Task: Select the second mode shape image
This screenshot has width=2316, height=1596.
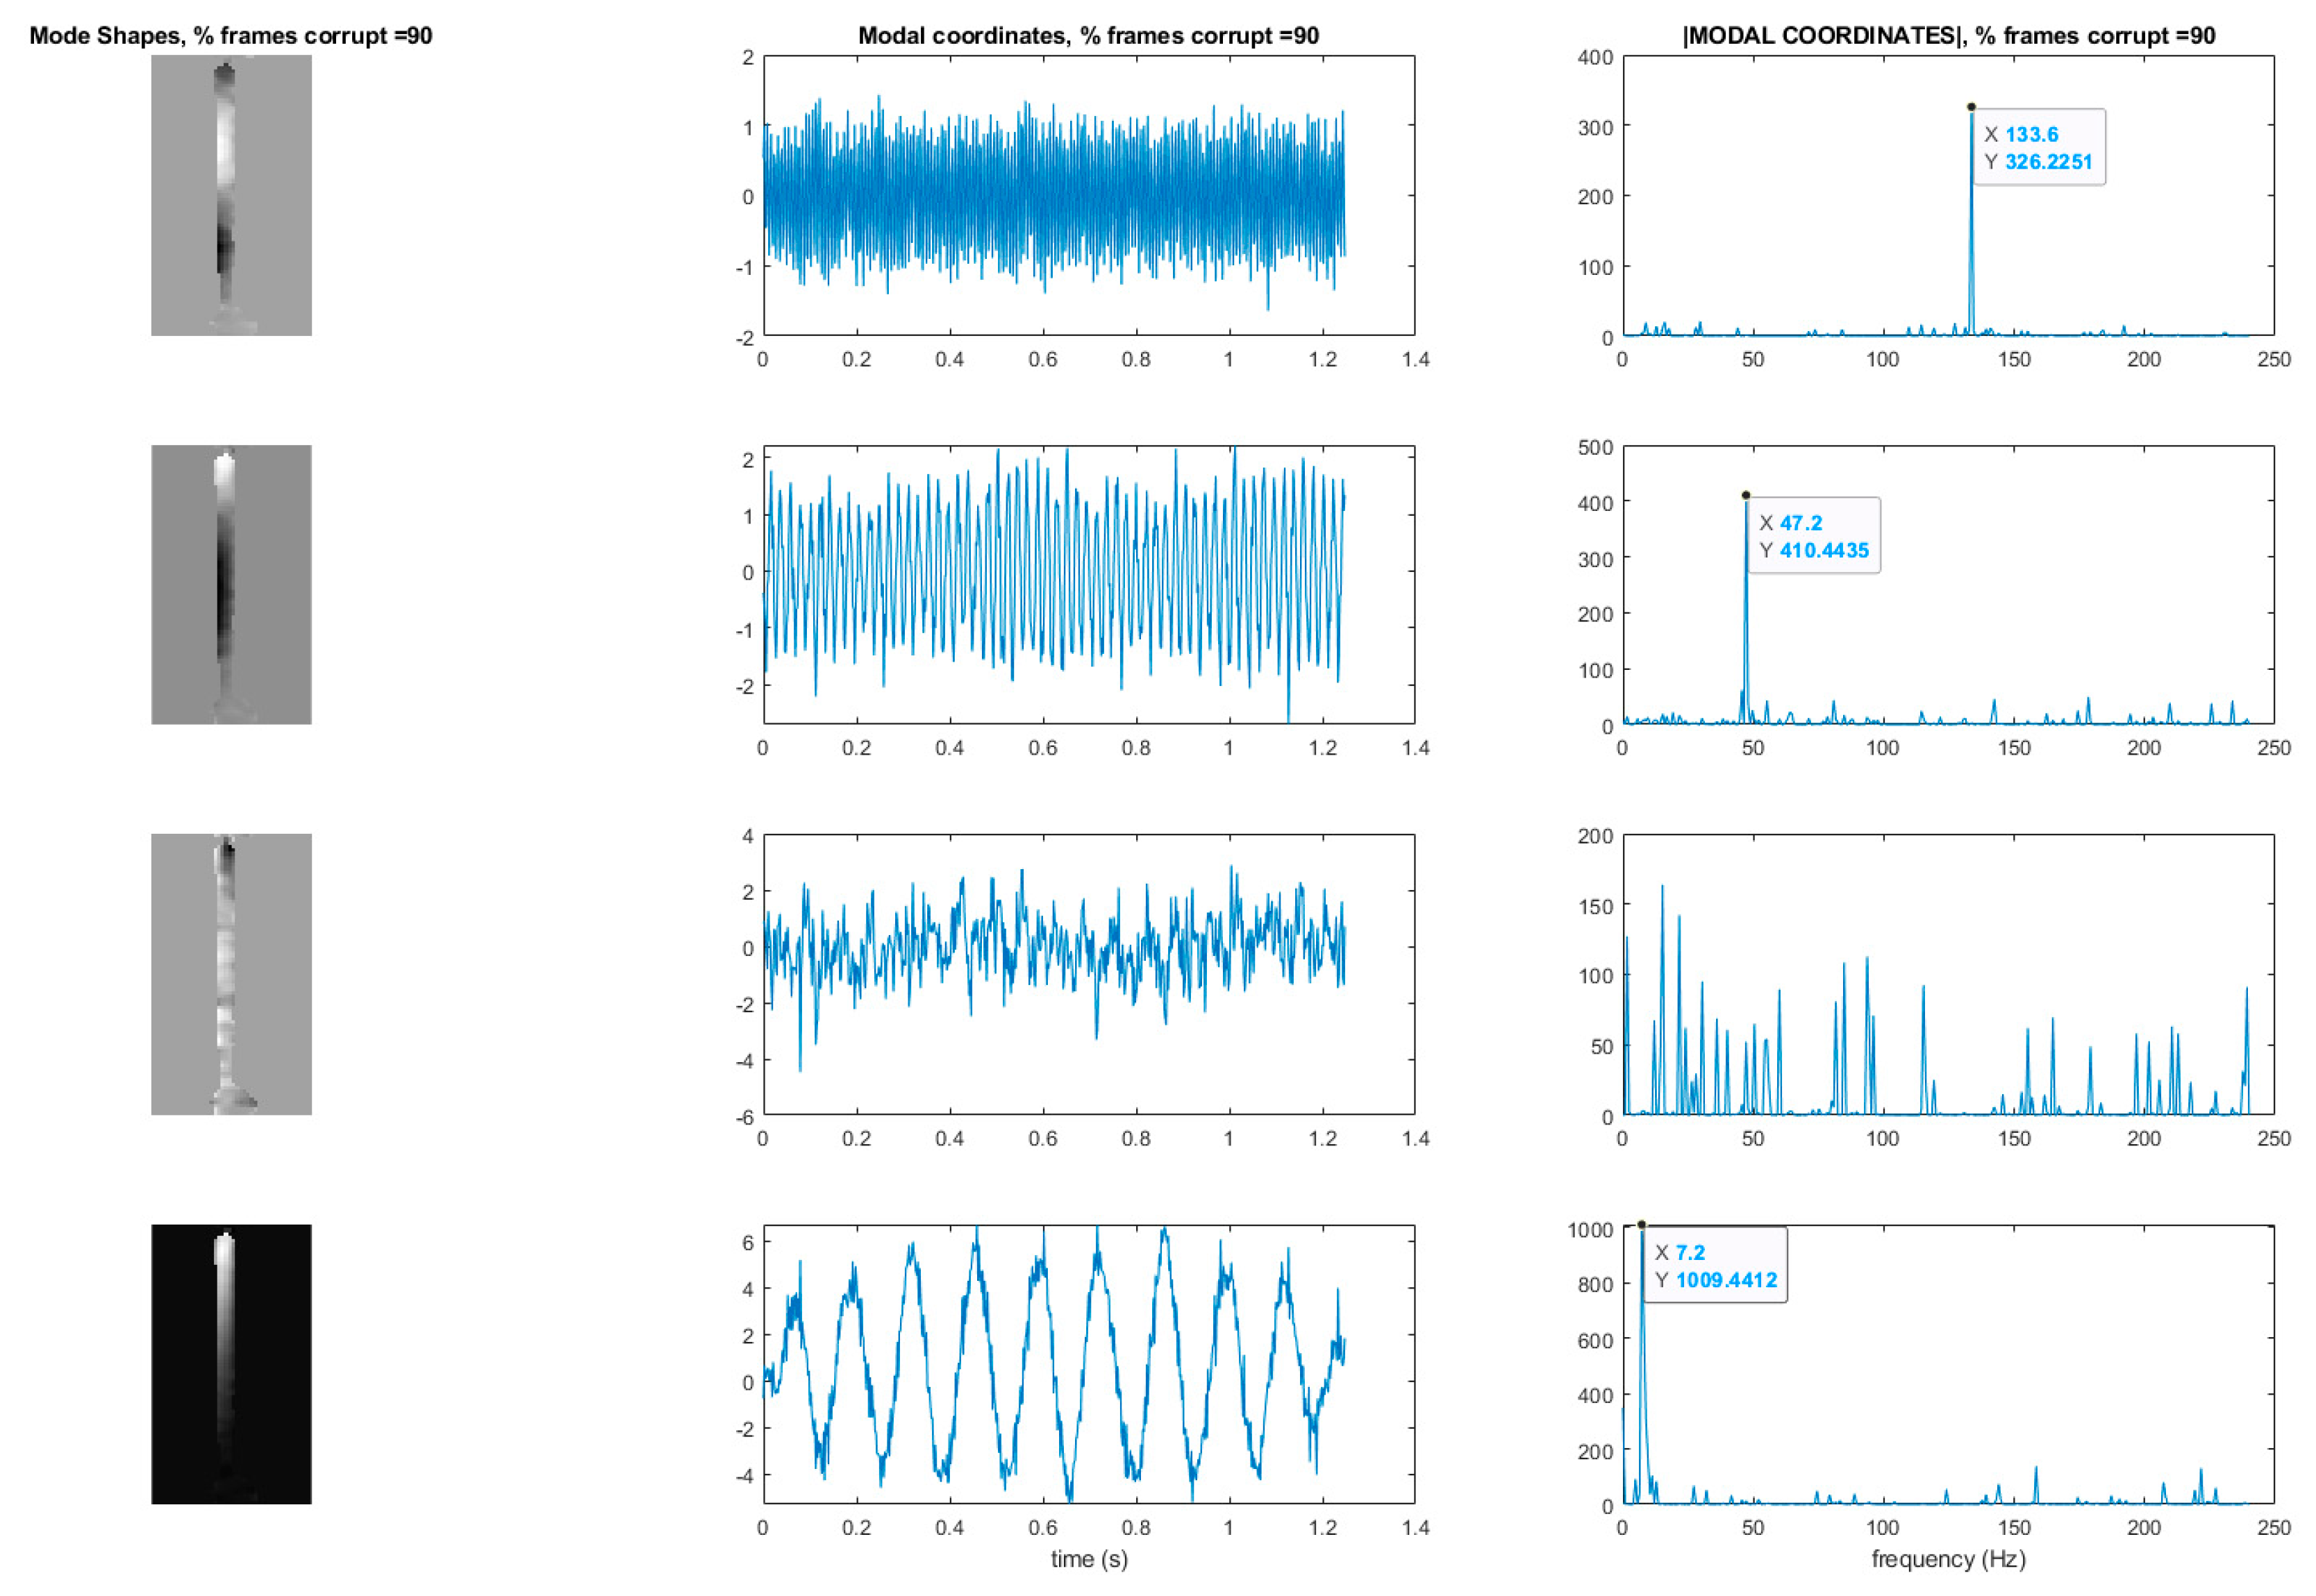Action: point(231,584)
